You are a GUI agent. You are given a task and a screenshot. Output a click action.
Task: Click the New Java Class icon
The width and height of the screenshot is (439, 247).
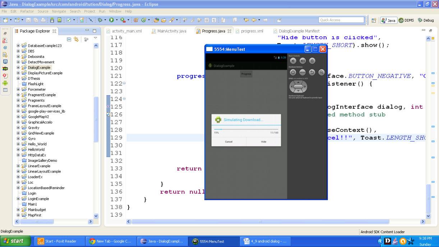[x=144, y=20]
